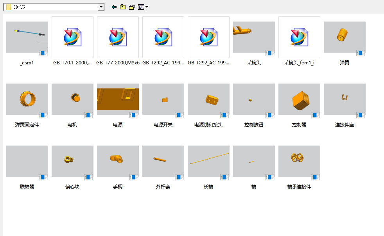Screen dimensions: 384x236
Task: Select the 轴 shaft part thumbnail
Action: (254, 161)
